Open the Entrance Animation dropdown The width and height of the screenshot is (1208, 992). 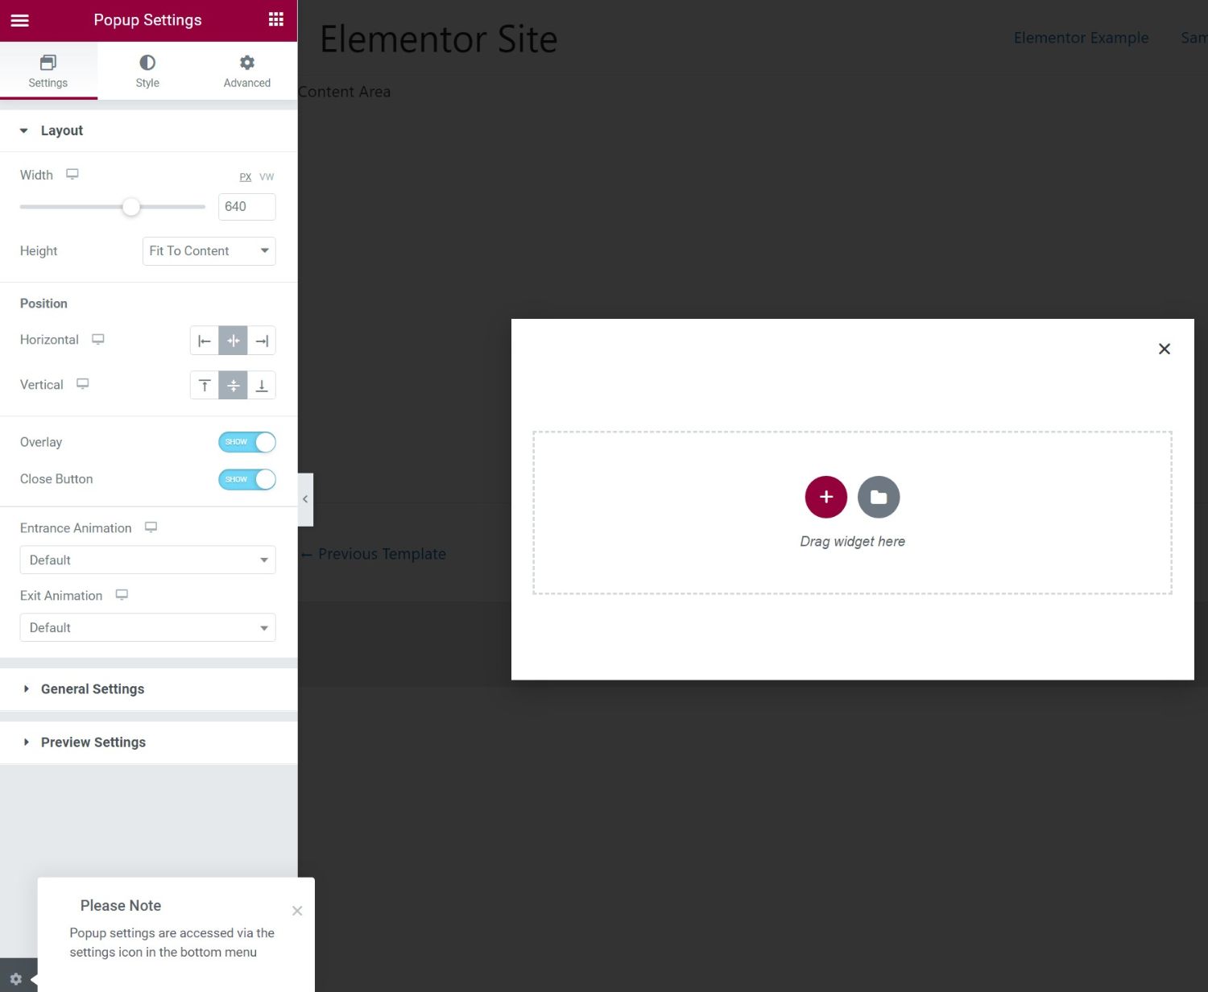pyautogui.click(x=147, y=560)
